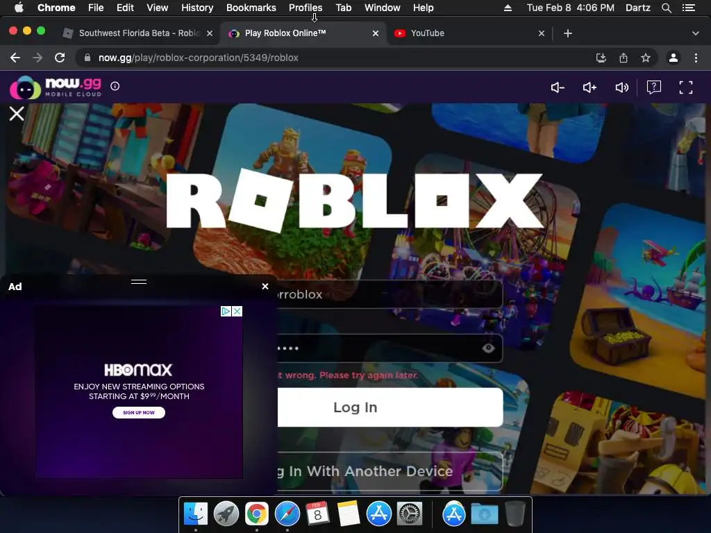Open the File menu

pyautogui.click(x=96, y=8)
